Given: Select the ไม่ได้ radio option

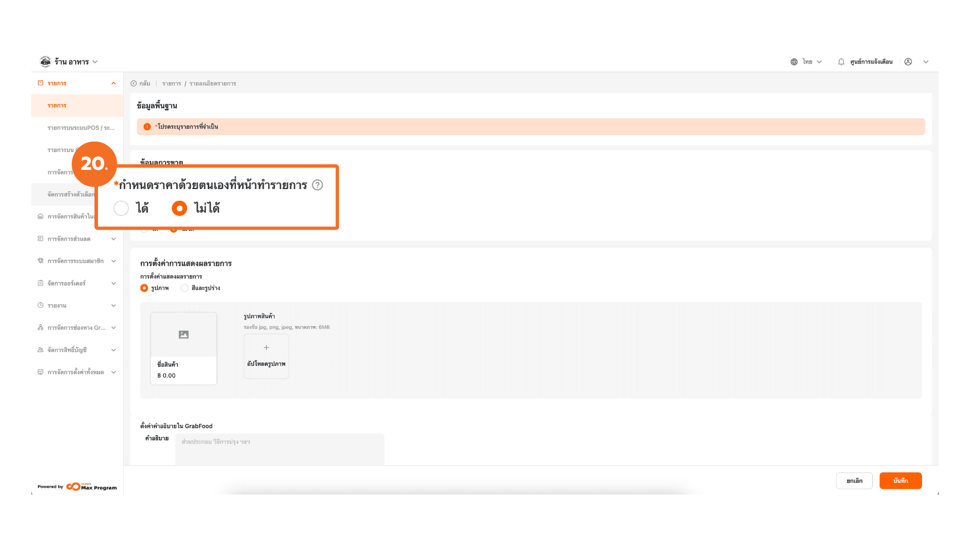Looking at the screenshot, I should tap(179, 208).
